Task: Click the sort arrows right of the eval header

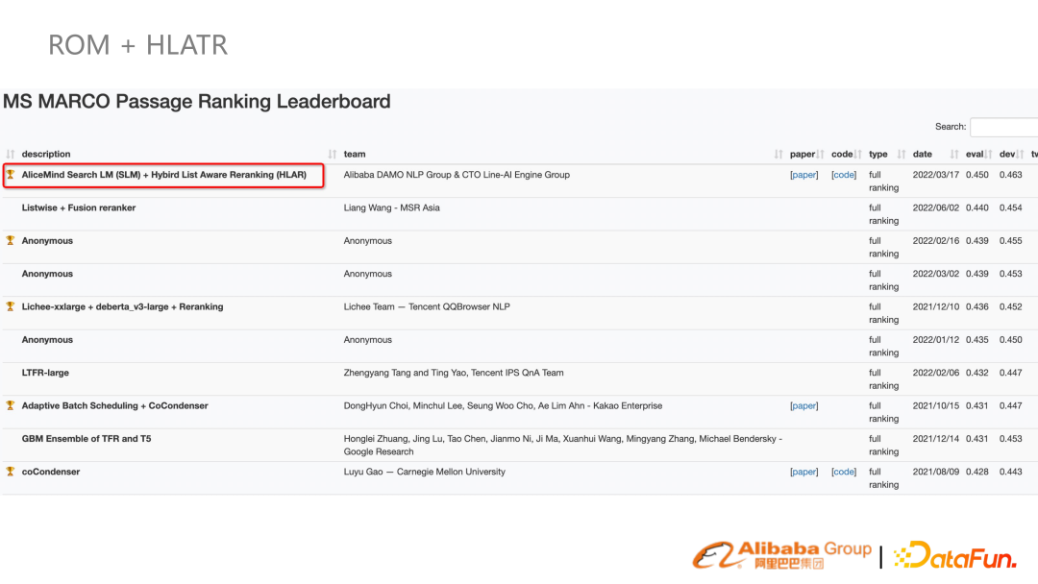Action: [990, 155]
